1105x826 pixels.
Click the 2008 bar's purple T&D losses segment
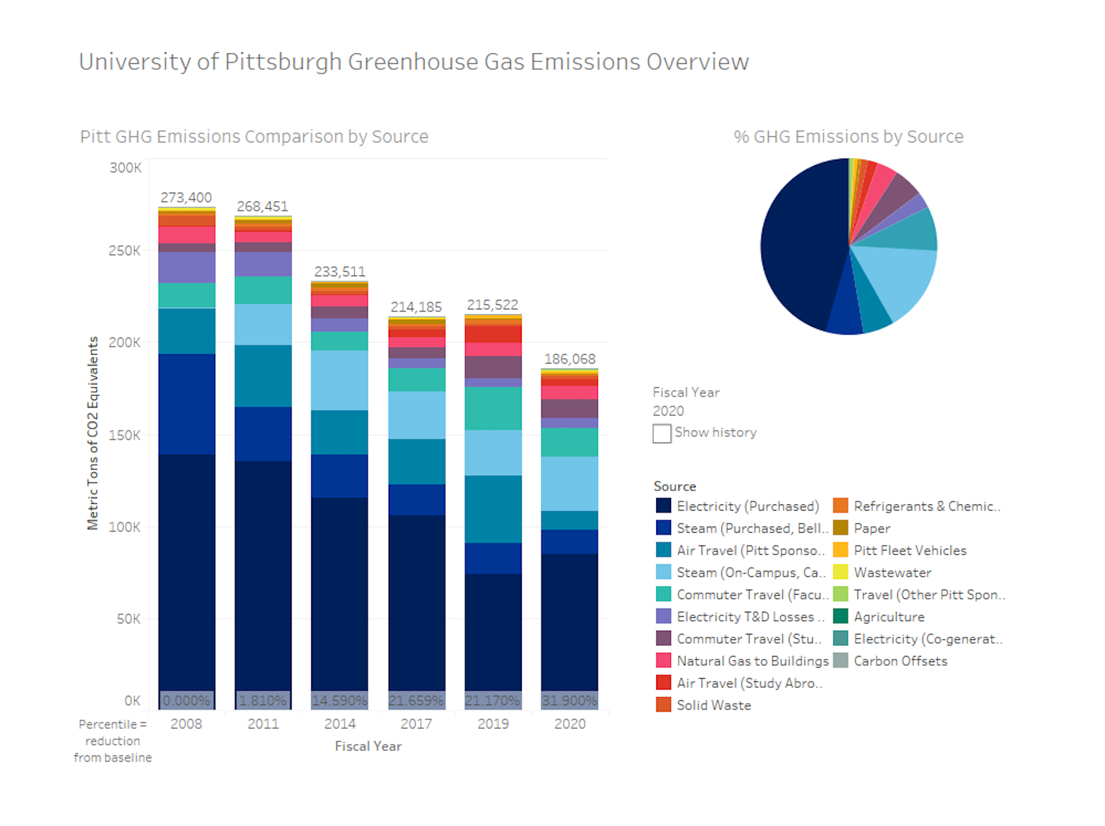pos(187,268)
